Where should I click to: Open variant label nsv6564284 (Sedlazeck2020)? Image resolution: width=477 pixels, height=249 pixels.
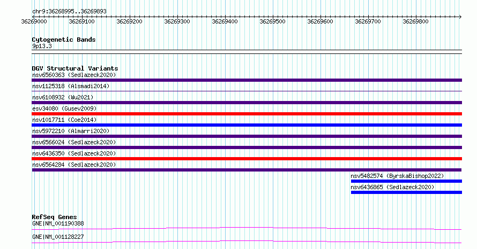pyautogui.click(x=74, y=165)
